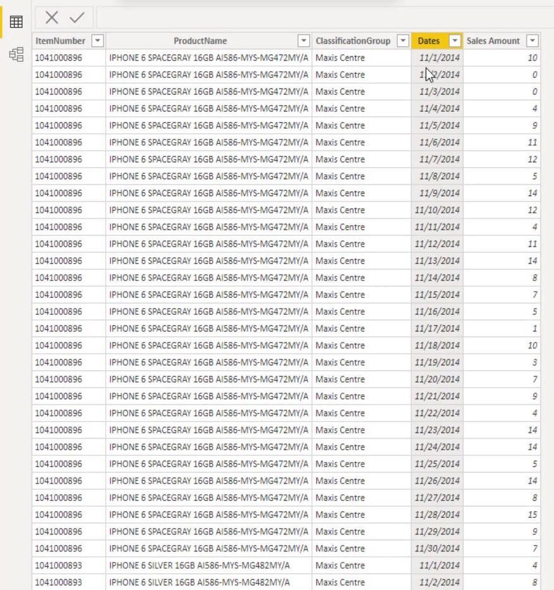The height and width of the screenshot is (590, 554).
Task: Click the date cell 11/24/2014
Action: 437,447
